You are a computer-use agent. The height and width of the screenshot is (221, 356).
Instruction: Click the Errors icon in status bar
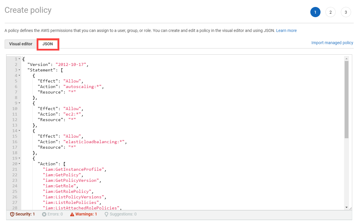(44, 214)
